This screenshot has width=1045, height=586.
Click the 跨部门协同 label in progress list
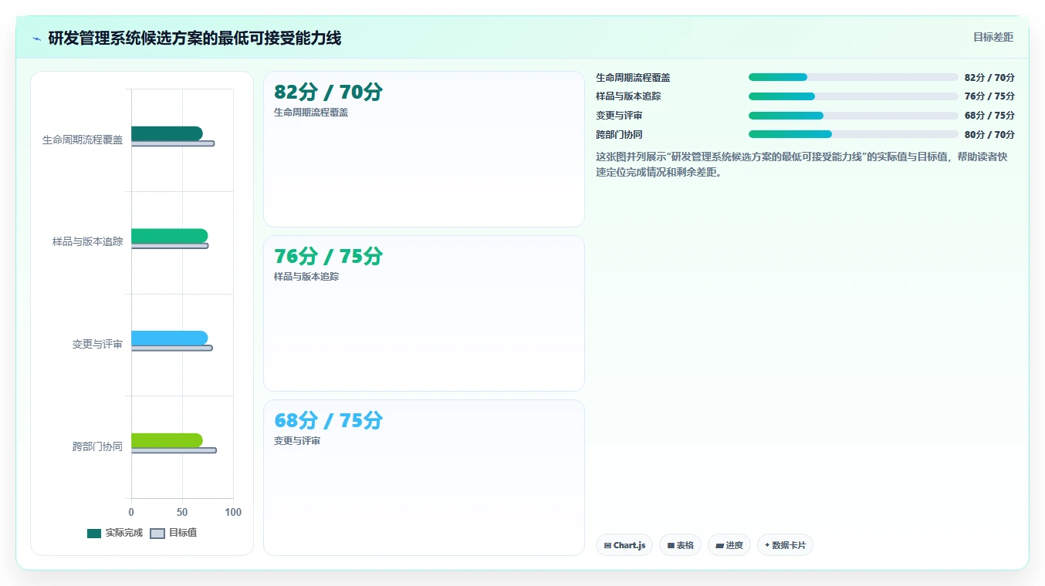pos(619,134)
